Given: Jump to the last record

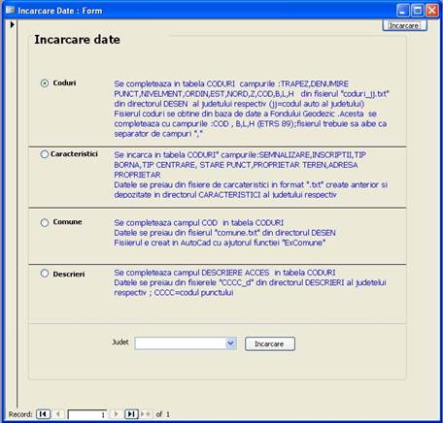Looking at the screenshot, I should (131, 414).
